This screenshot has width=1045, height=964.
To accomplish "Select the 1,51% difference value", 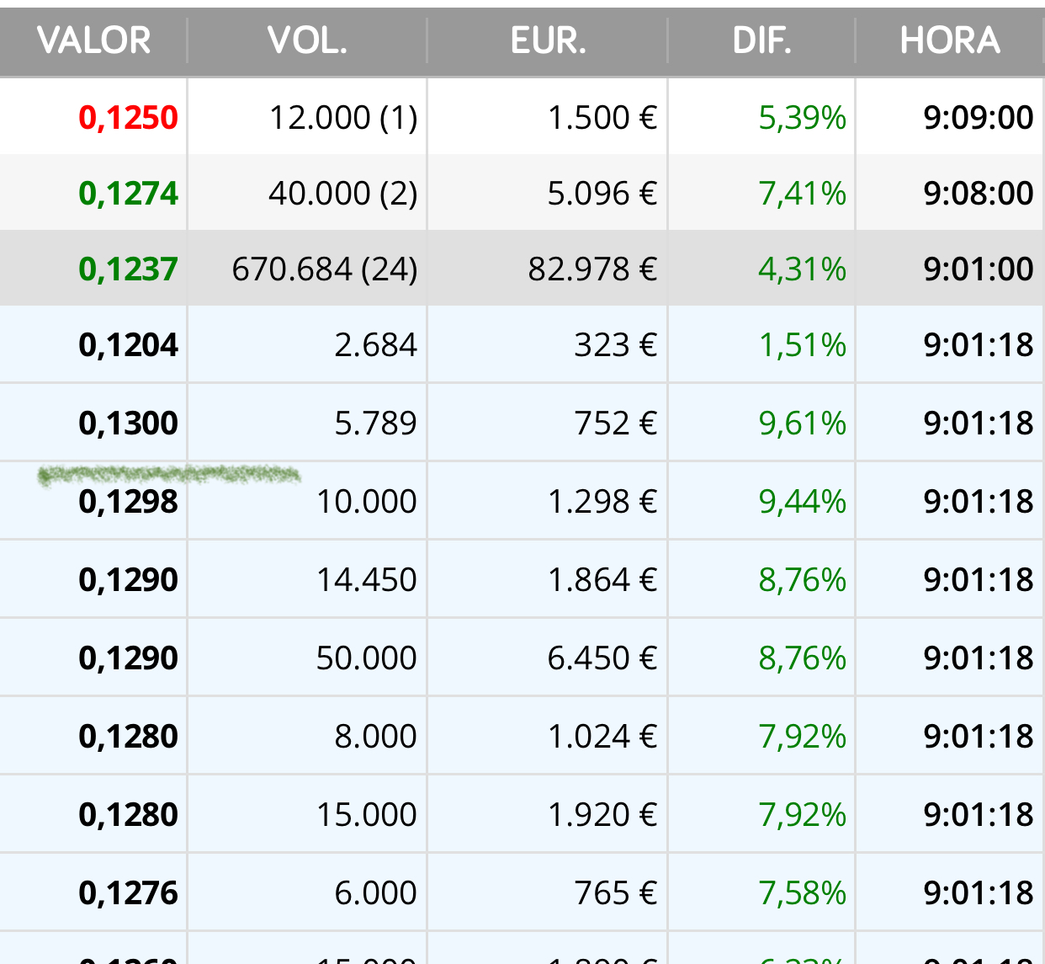I will coord(802,345).
